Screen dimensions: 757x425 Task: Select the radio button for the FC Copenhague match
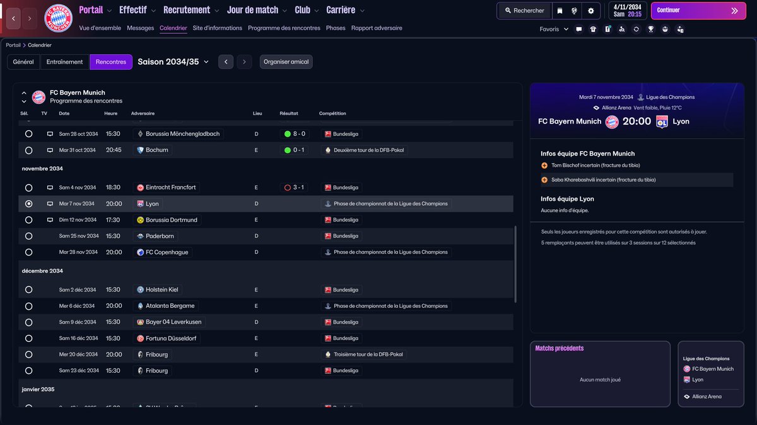tap(28, 252)
